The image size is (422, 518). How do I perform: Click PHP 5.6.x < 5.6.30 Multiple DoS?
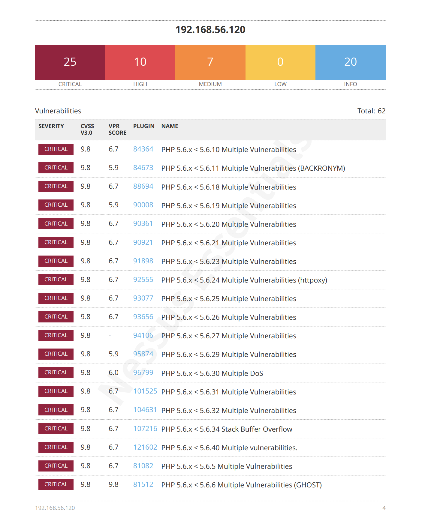(x=212, y=373)
